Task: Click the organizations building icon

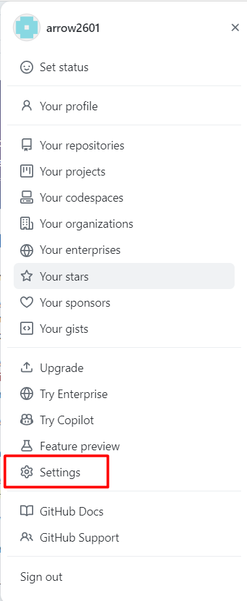Action: pyautogui.click(x=27, y=224)
